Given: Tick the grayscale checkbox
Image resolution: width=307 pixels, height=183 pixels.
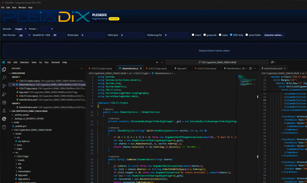Looking at the screenshot, I should coord(204,35).
